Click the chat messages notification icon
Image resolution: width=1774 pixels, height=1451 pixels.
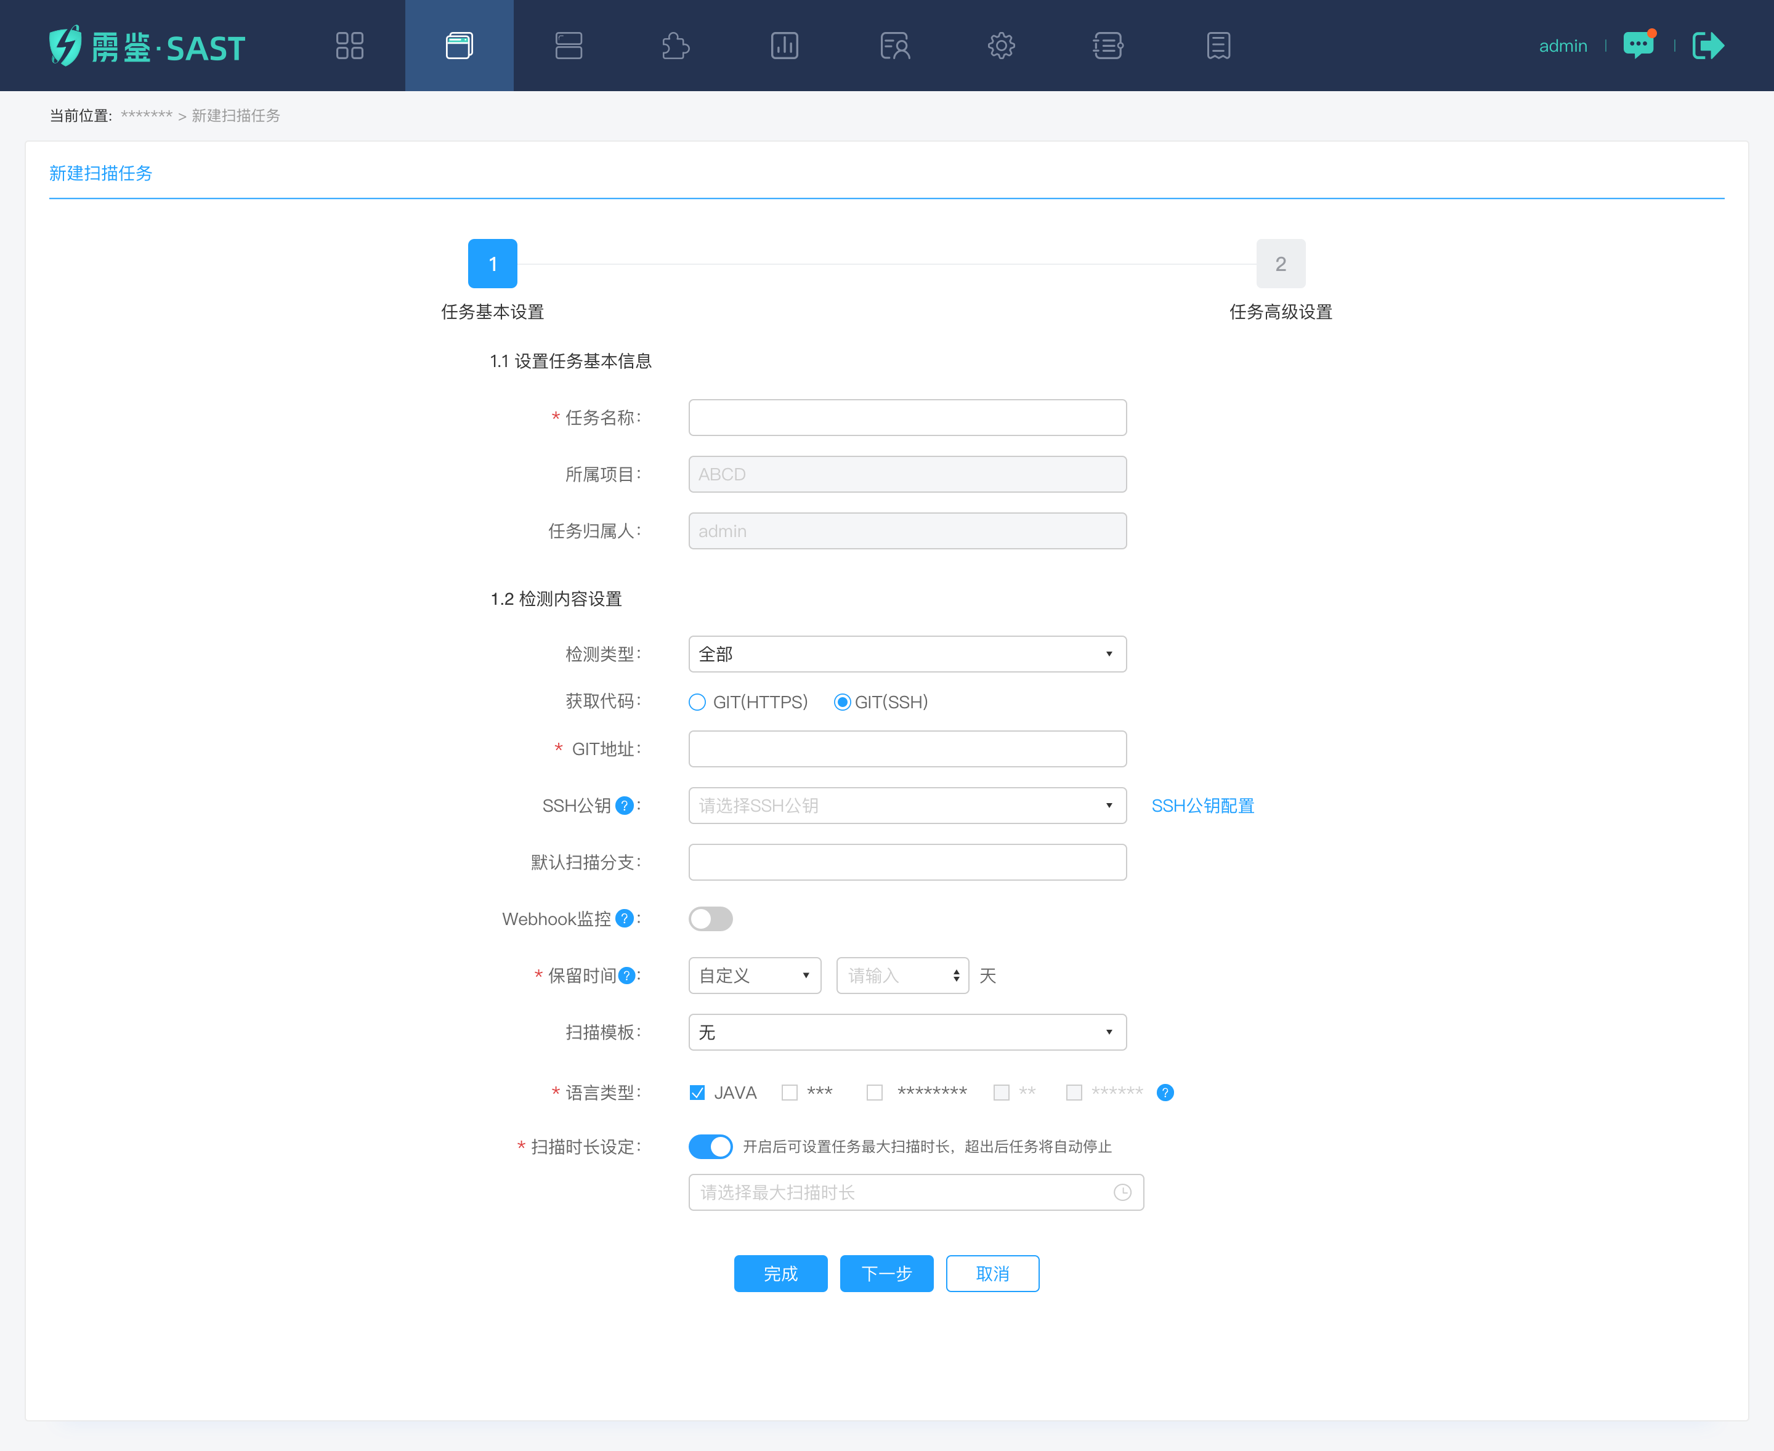pos(1638,45)
